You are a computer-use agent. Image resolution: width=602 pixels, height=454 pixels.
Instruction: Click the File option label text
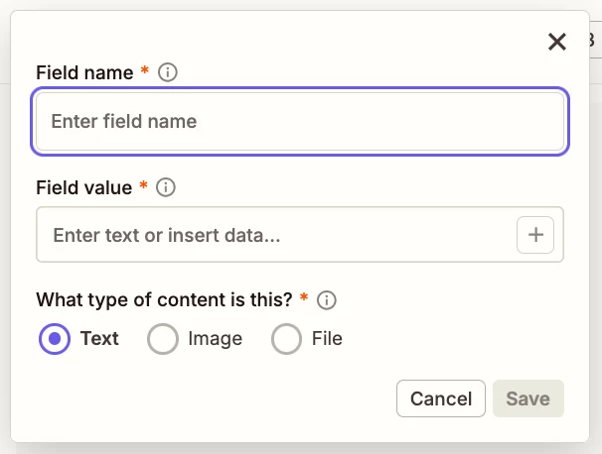[327, 339]
